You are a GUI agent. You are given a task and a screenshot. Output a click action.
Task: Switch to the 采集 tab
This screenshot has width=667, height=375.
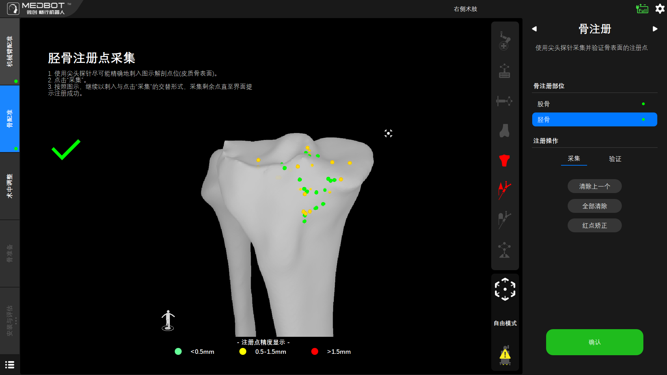pyautogui.click(x=574, y=159)
